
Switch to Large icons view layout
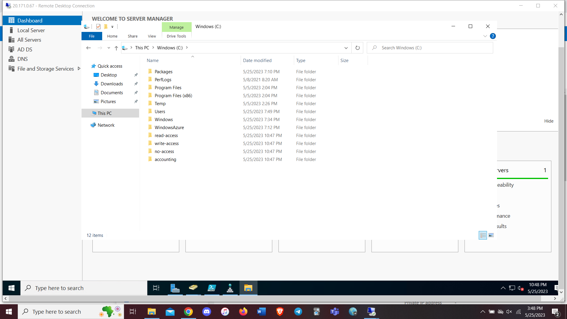coord(491,235)
